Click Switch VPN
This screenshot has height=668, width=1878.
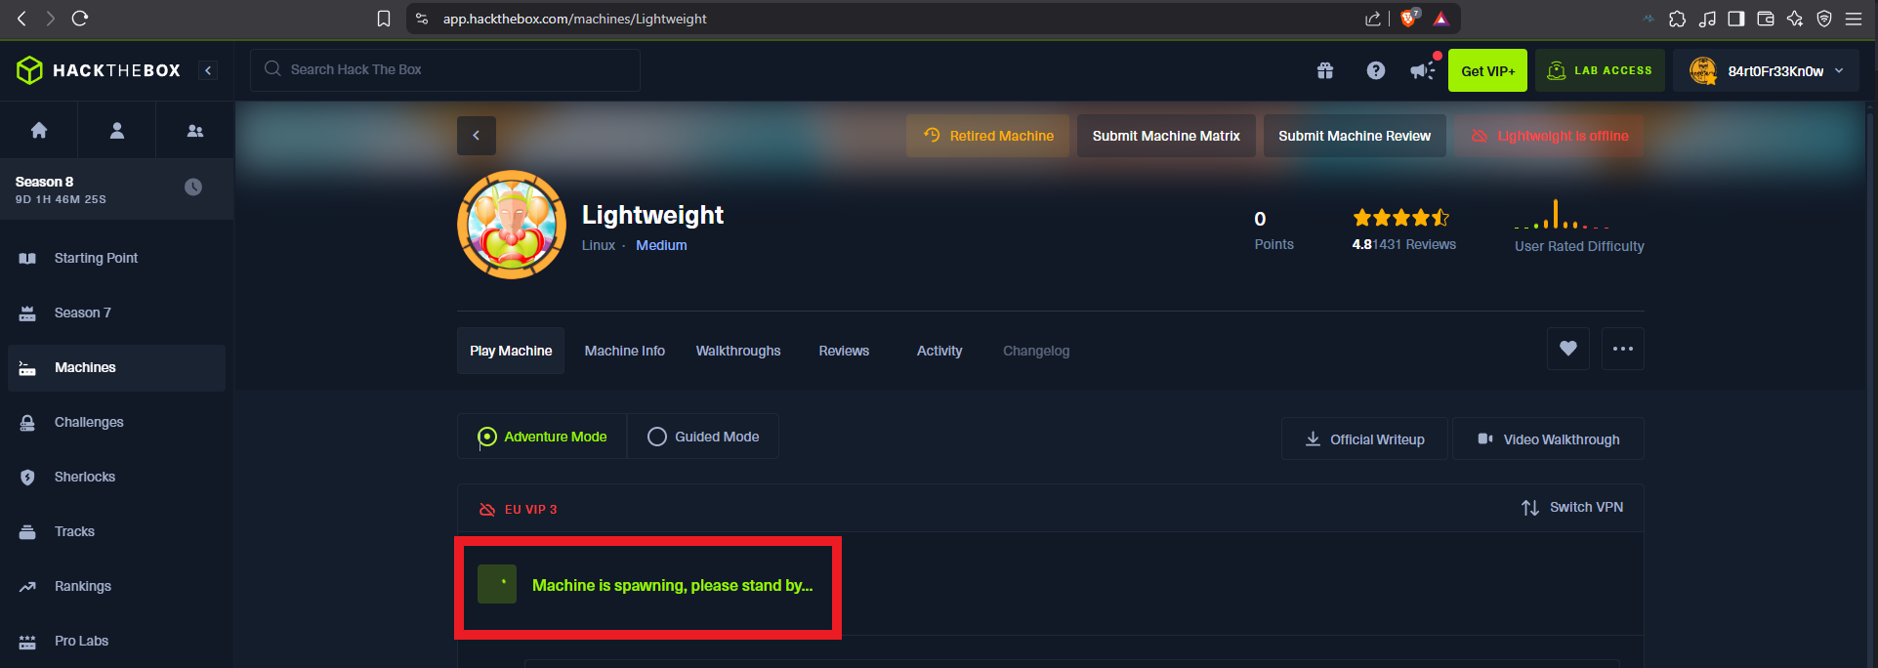click(x=1572, y=508)
